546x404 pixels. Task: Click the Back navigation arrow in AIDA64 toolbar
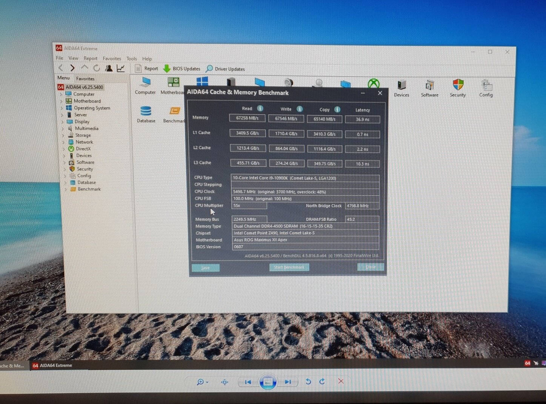click(61, 68)
